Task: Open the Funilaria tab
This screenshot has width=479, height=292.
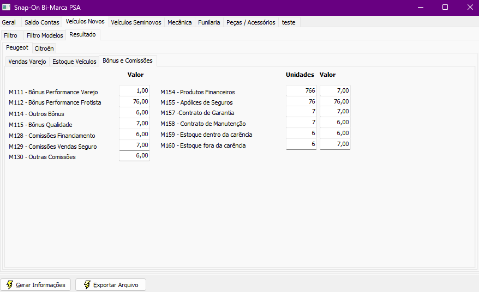Action: [x=209, y=22]
